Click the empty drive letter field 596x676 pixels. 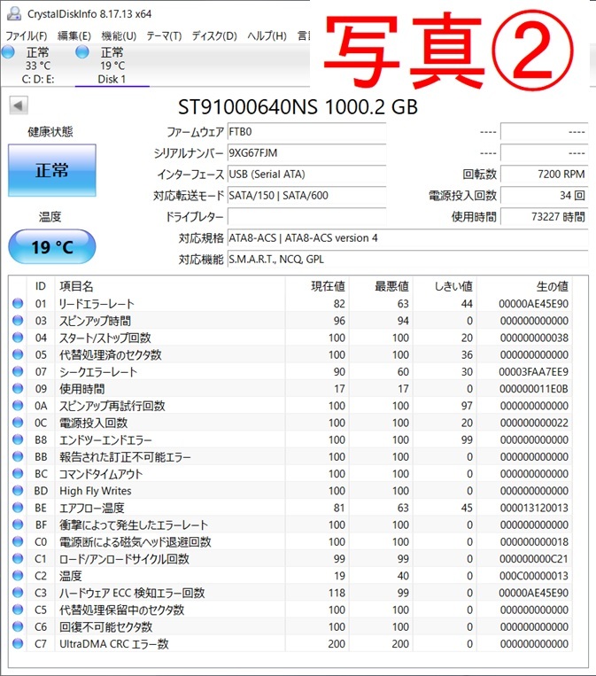[306, 216]
